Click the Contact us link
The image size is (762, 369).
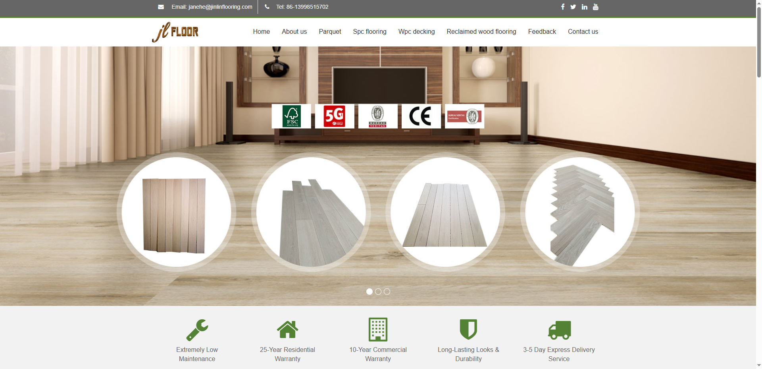(x=583, y=32)
